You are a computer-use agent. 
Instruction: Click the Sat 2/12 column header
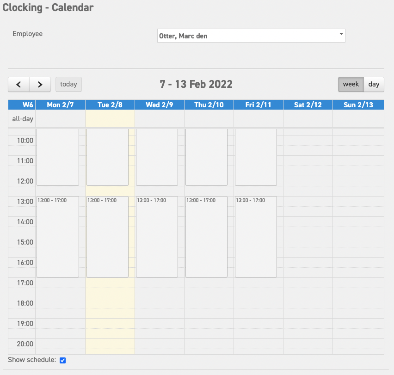click(x=308, y=105)
